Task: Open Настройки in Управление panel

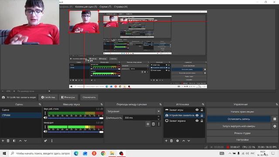Action: (242, 140)
